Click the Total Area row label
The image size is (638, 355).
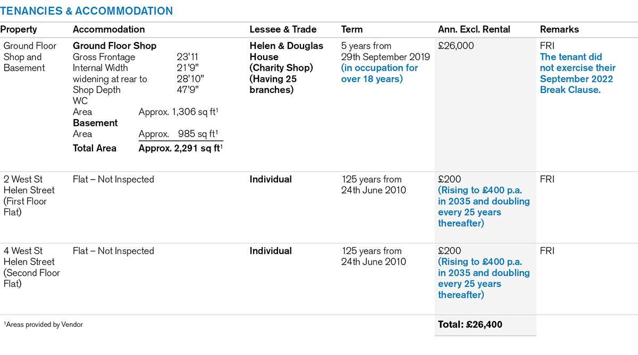95,148
